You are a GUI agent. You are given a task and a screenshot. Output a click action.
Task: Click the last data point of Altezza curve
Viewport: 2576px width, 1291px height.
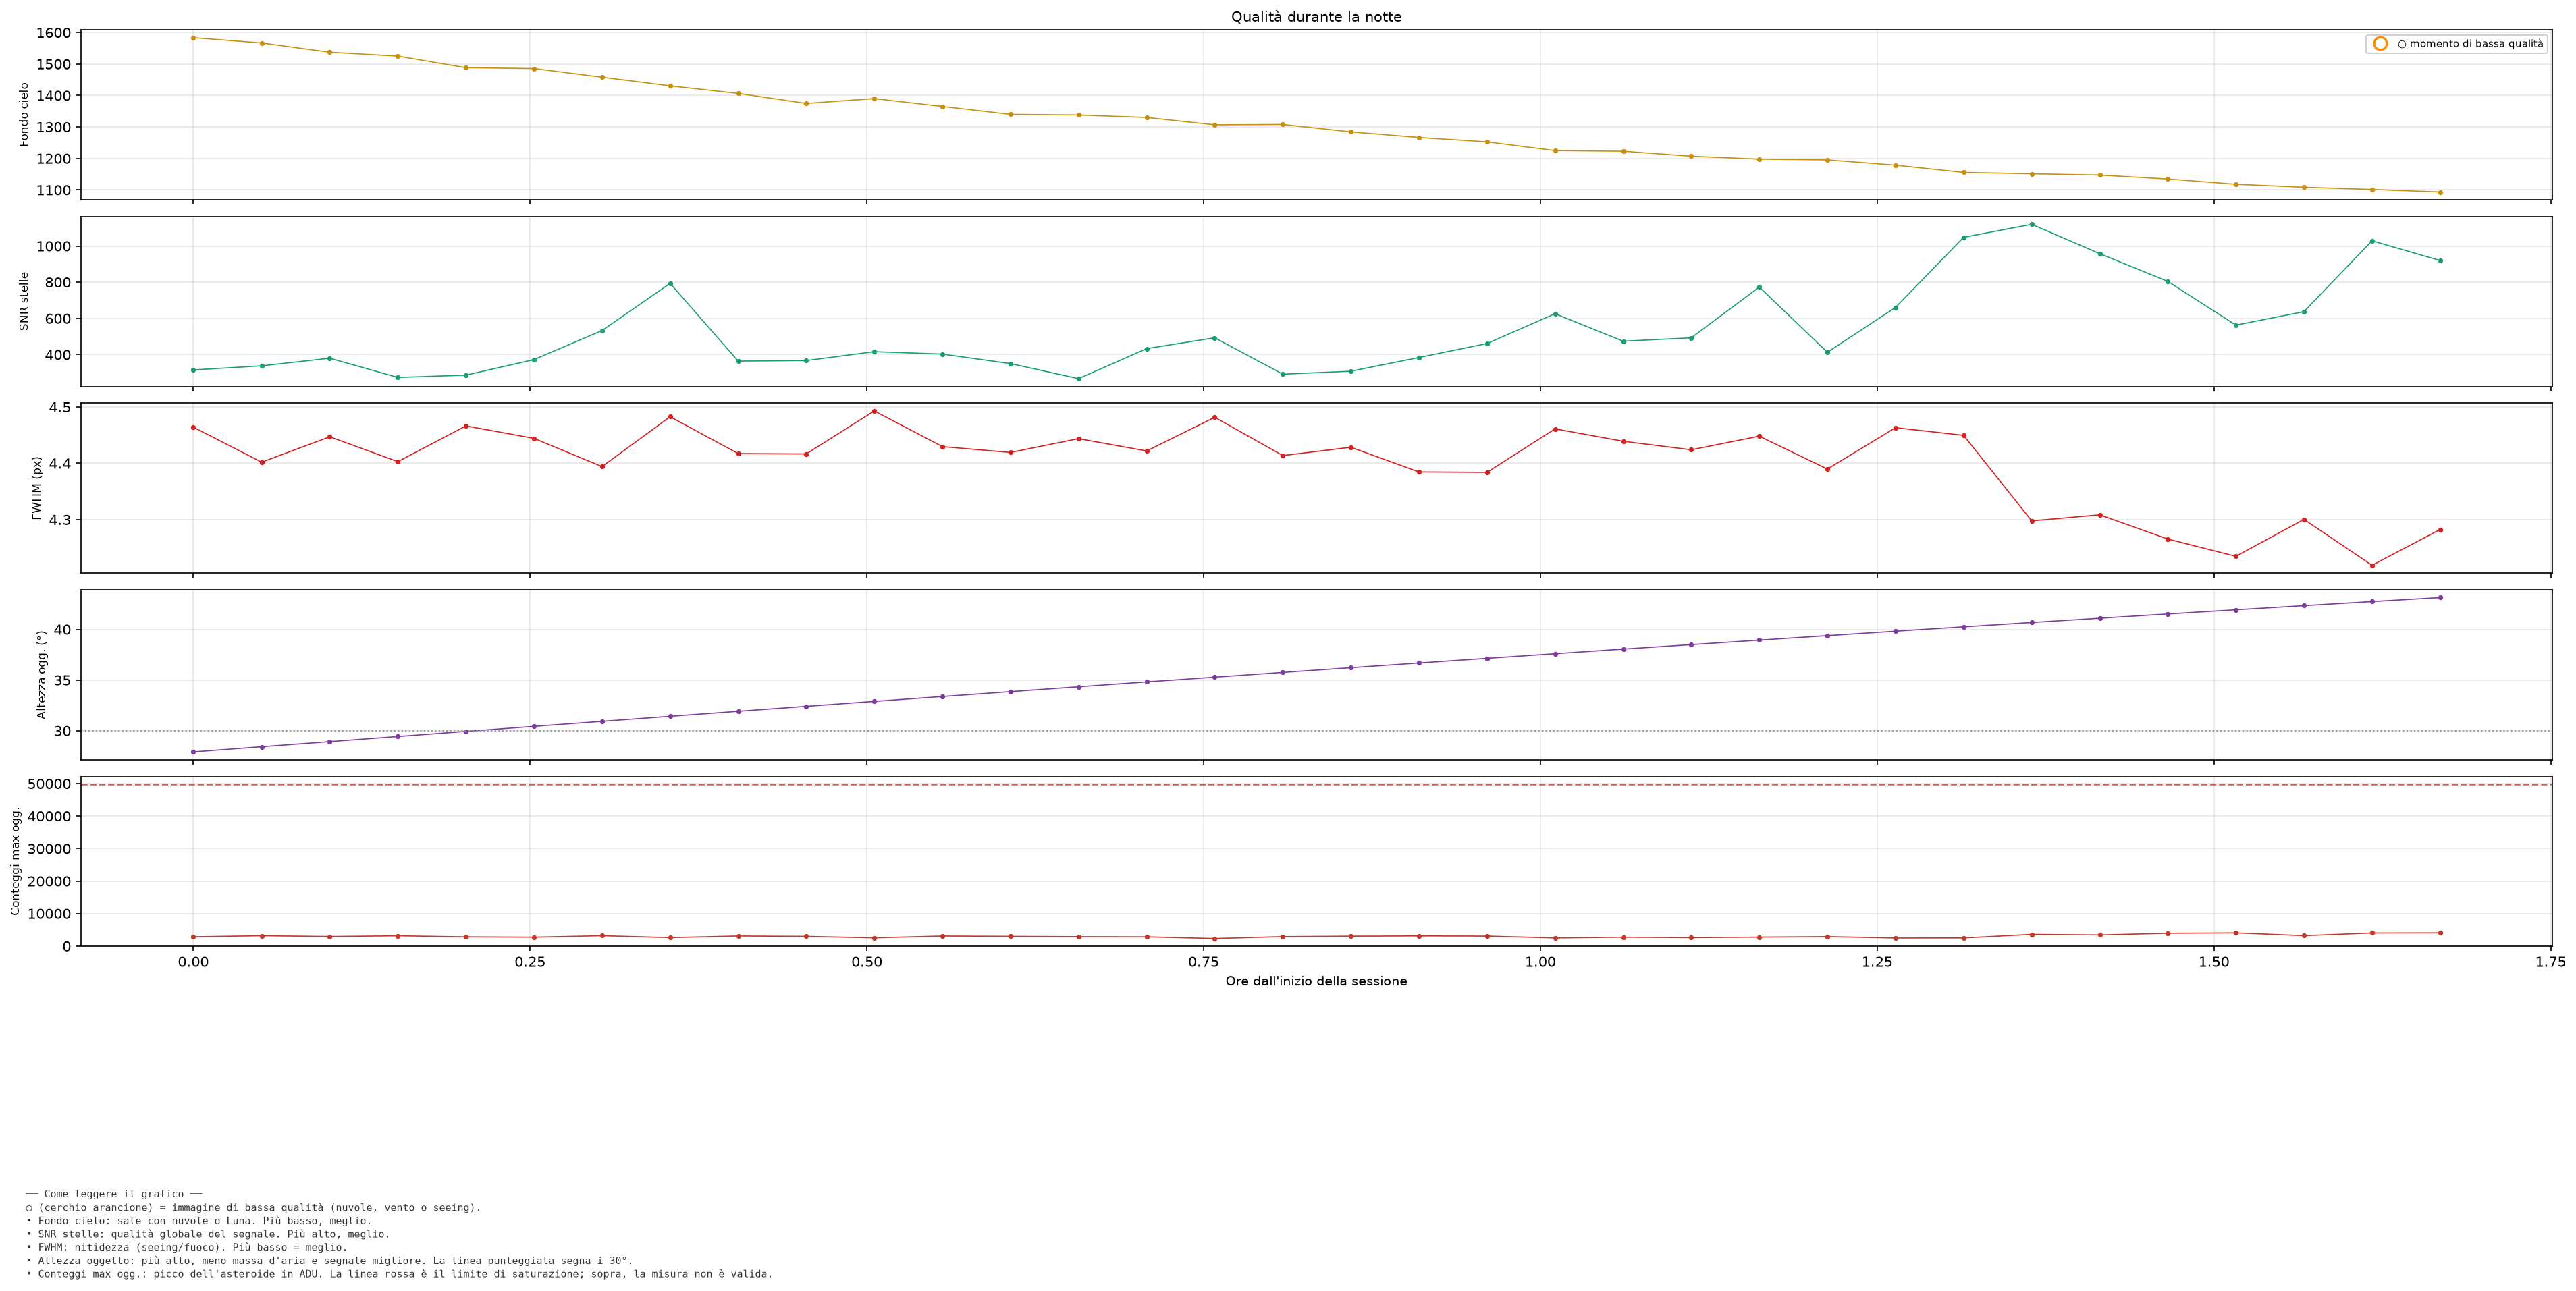tap(2440, 597)
